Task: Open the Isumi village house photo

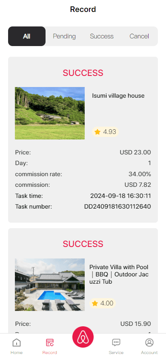Action: (50, 113)
